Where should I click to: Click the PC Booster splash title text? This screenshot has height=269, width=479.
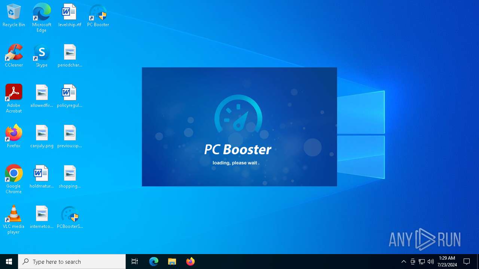tap(238, 149)
